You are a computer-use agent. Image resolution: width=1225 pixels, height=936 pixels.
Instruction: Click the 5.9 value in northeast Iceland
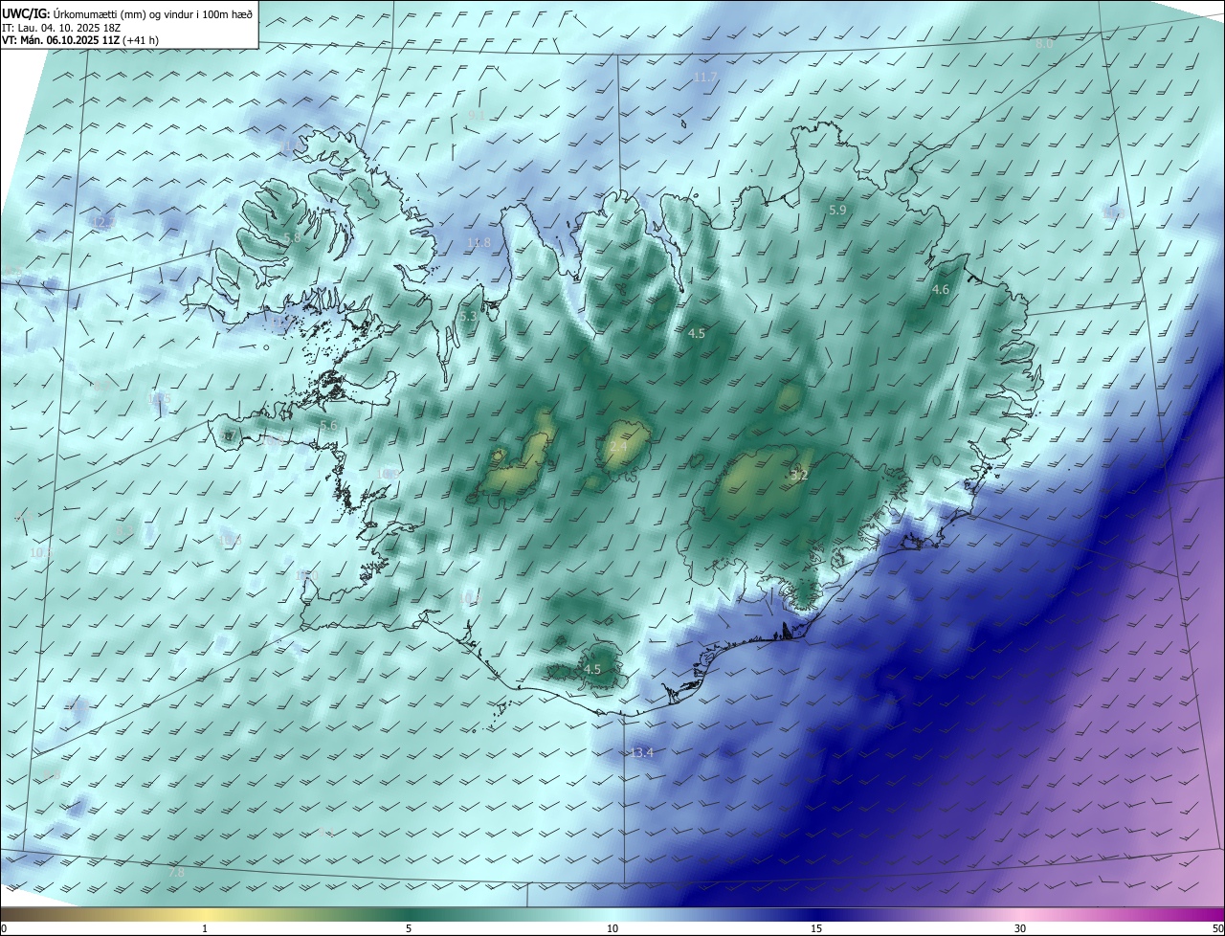pos(838,210)
